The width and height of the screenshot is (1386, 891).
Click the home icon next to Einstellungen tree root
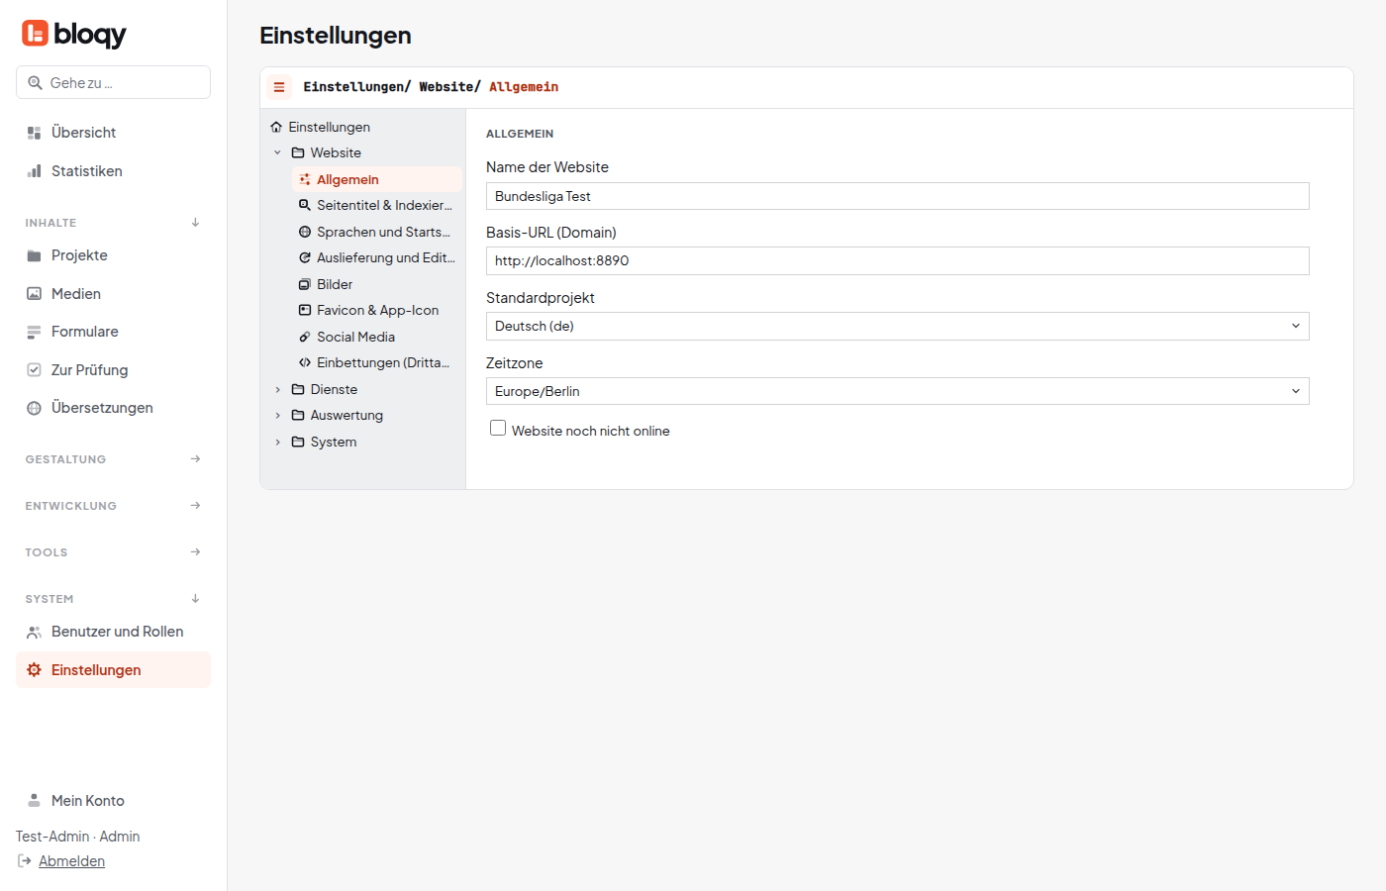coord(276,127)
